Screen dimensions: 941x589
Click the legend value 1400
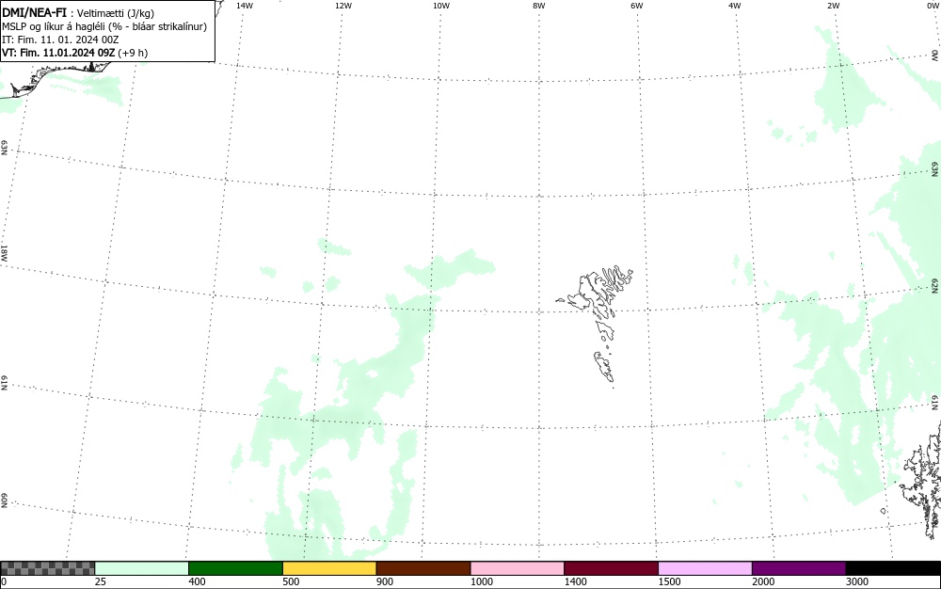coord(575,581)
